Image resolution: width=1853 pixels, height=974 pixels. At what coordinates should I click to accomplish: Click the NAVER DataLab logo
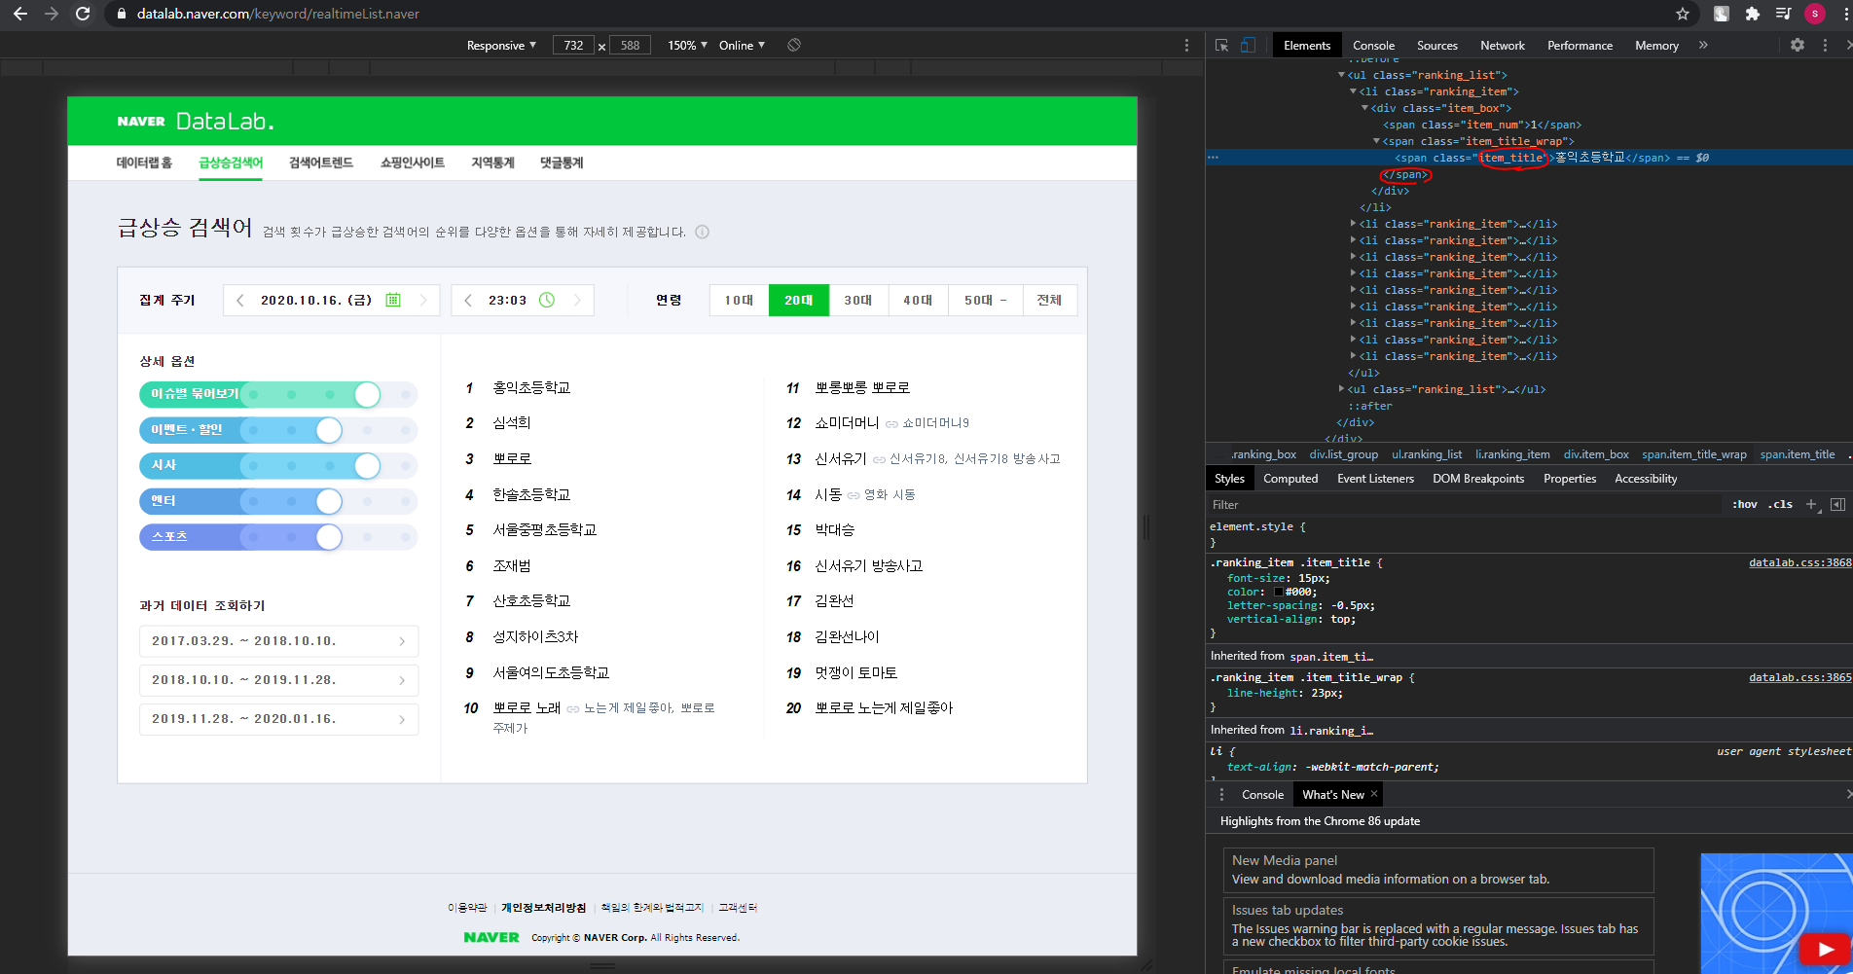point(196,122)
